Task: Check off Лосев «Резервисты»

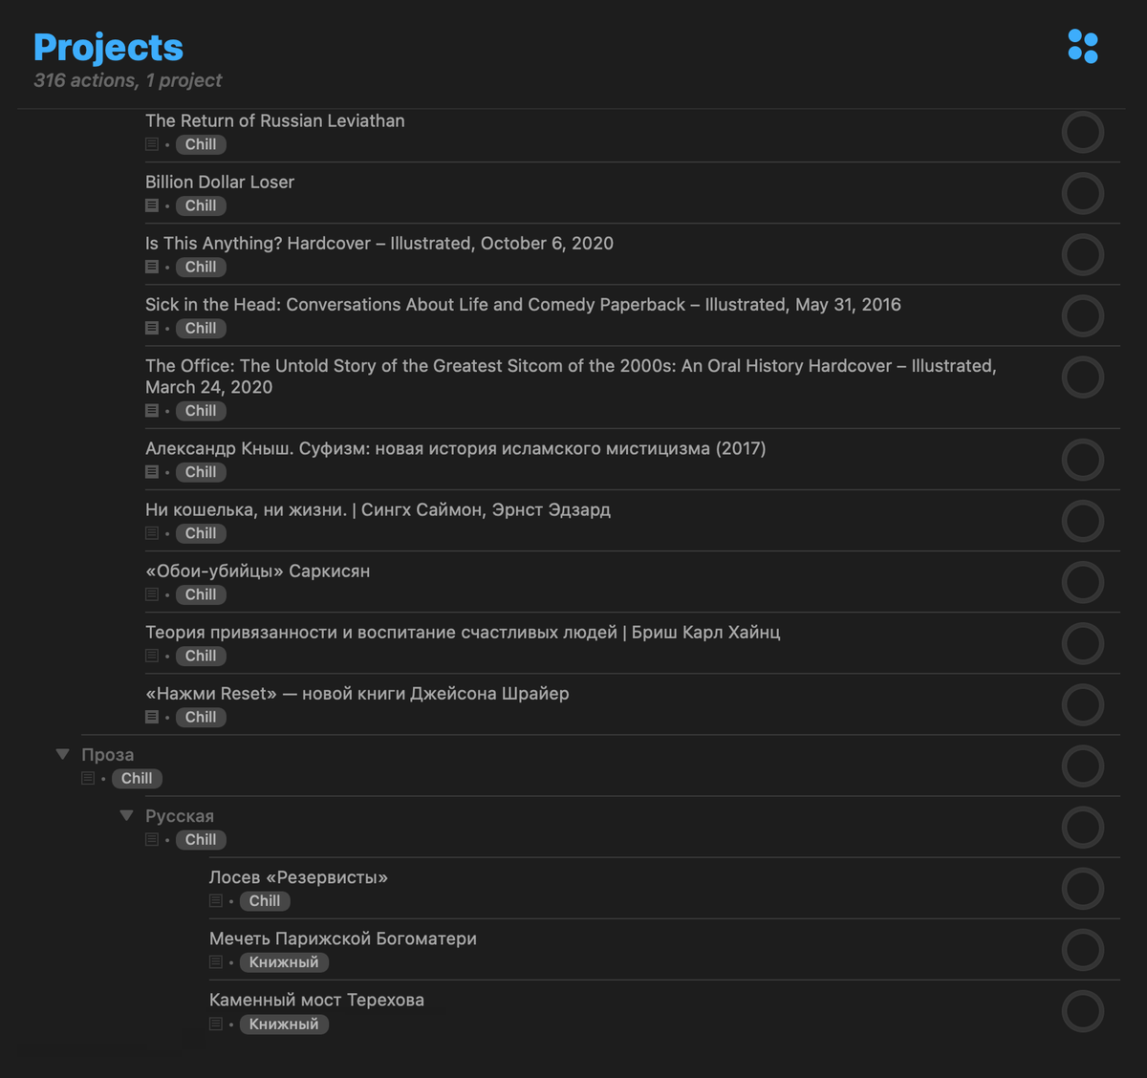Action: click(1083, 888)
